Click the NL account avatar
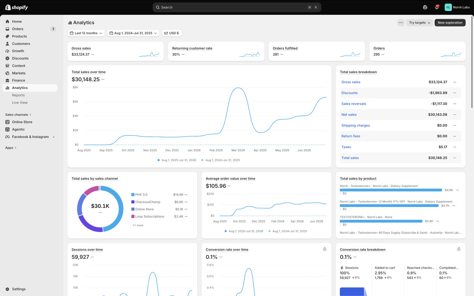 coord(448,7)
